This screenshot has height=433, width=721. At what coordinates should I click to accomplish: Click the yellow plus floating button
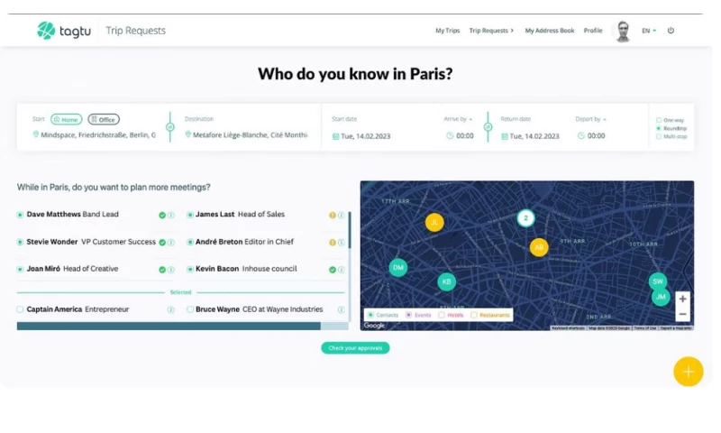coord(688,371)
